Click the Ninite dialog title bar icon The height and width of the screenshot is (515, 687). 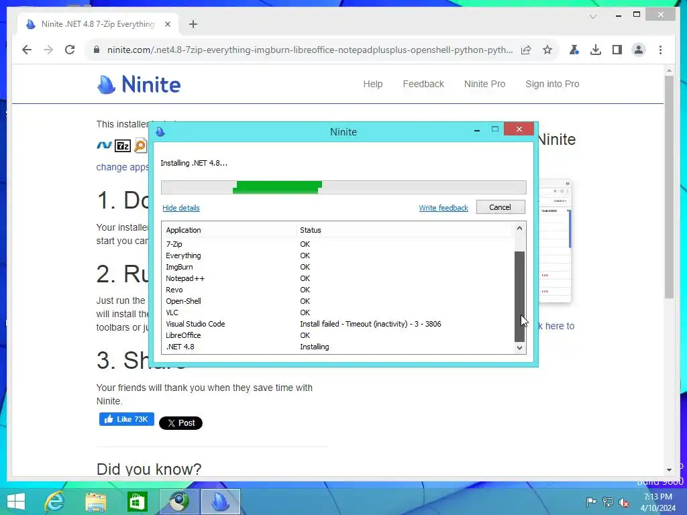coord(160,131)
